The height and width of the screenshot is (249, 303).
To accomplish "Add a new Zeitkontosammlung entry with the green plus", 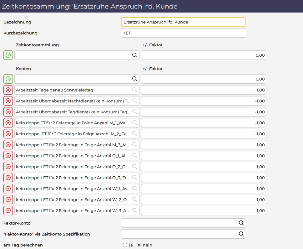I will [x=8, y=55].
